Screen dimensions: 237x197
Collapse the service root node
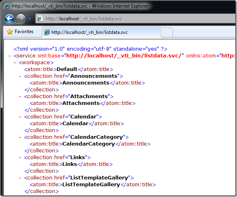click(x=10, y=56)
